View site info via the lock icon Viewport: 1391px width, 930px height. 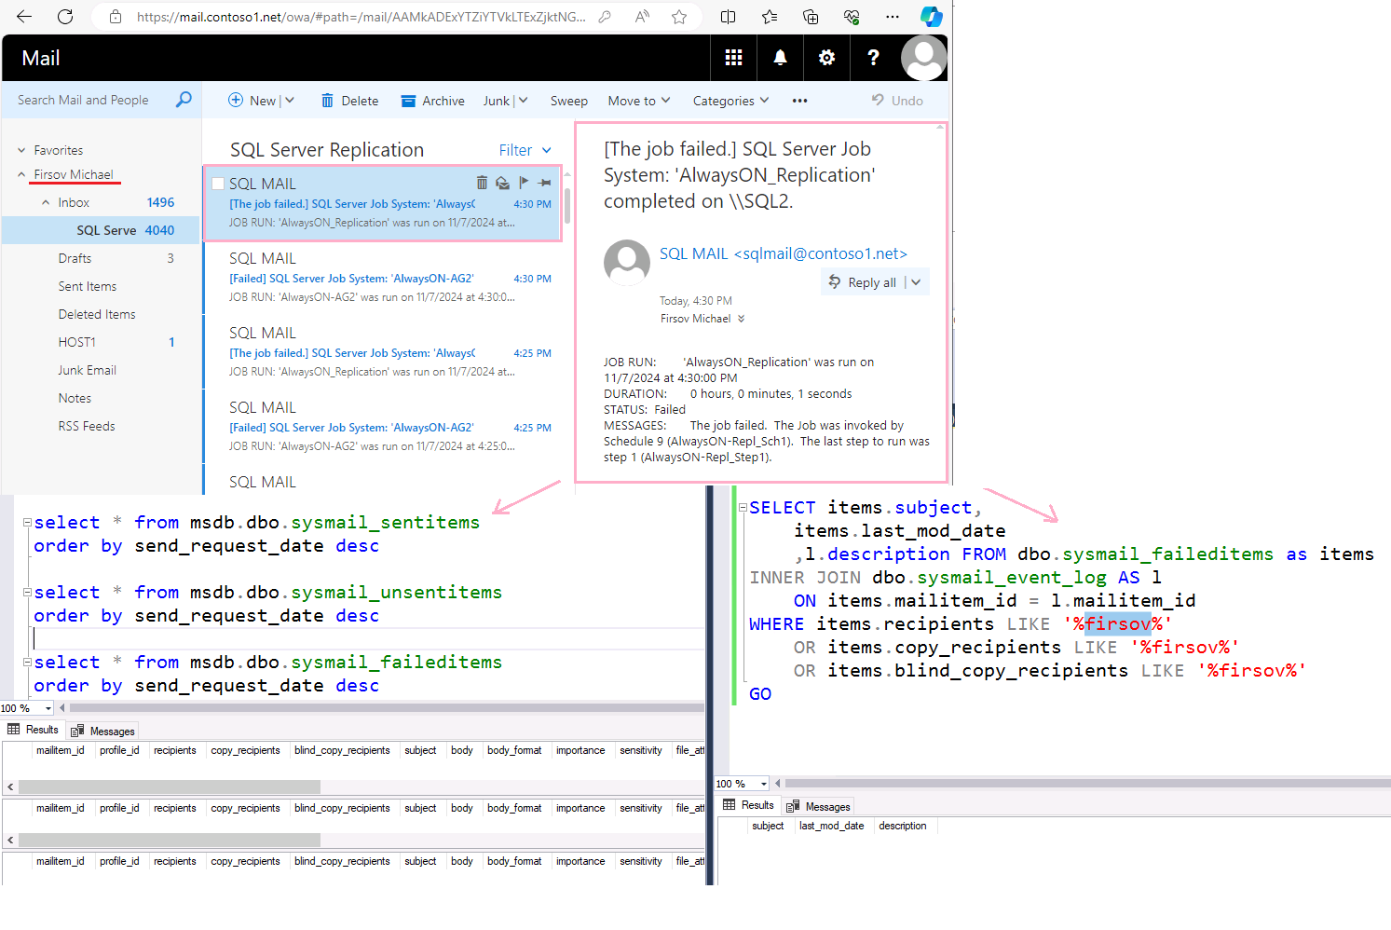click(116, 17)
